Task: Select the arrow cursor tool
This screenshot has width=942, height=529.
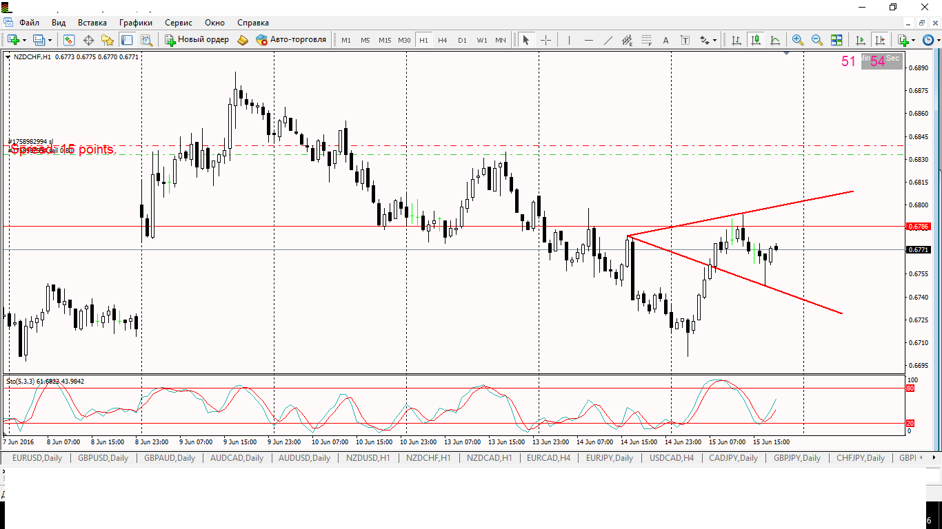Action: click(526, 40)
